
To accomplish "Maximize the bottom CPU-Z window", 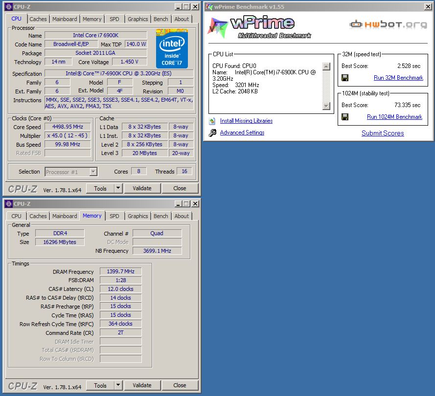I will pos(186,204).
